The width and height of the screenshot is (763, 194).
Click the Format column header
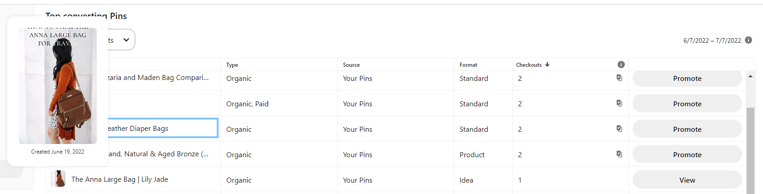pyautogui.click(x=468, y=65)
